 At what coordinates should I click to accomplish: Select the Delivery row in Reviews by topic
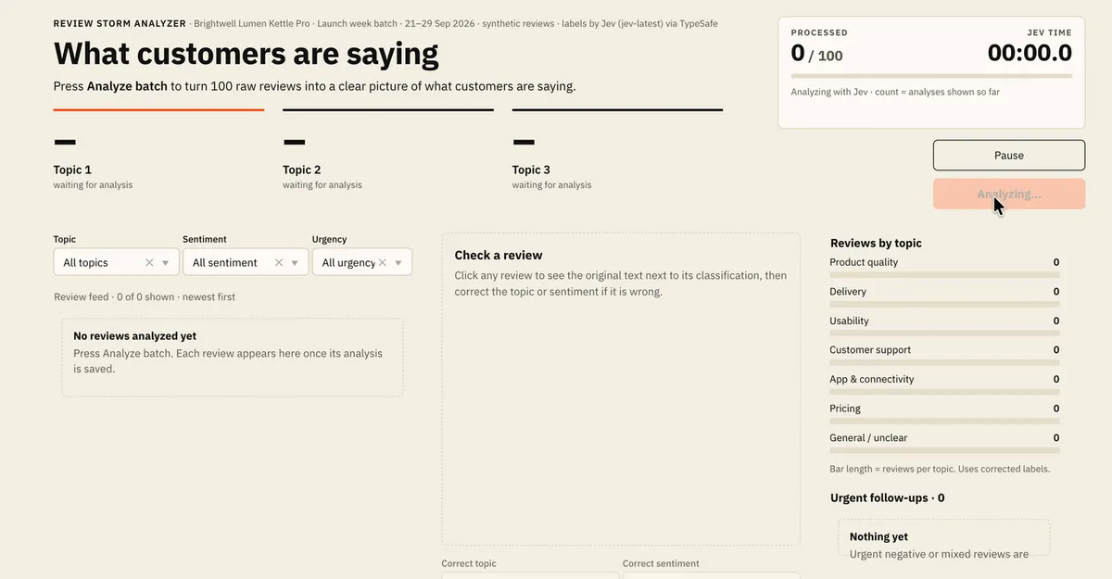944,296
